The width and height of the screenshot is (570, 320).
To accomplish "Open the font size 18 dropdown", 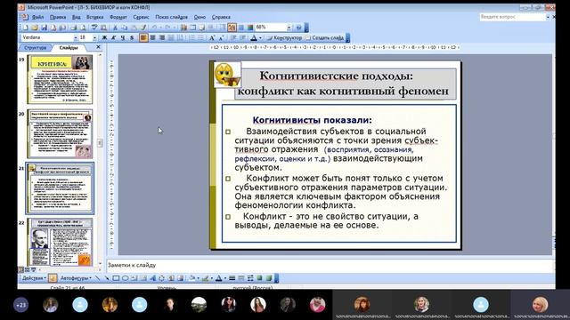I will (94, 37).
